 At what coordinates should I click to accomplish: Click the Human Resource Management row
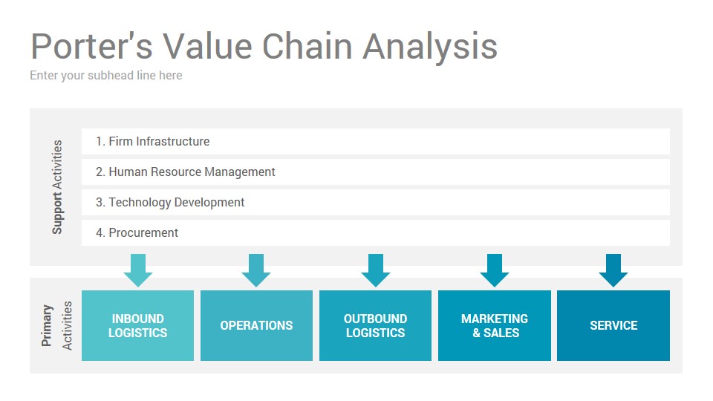click(x=376, y=172)
